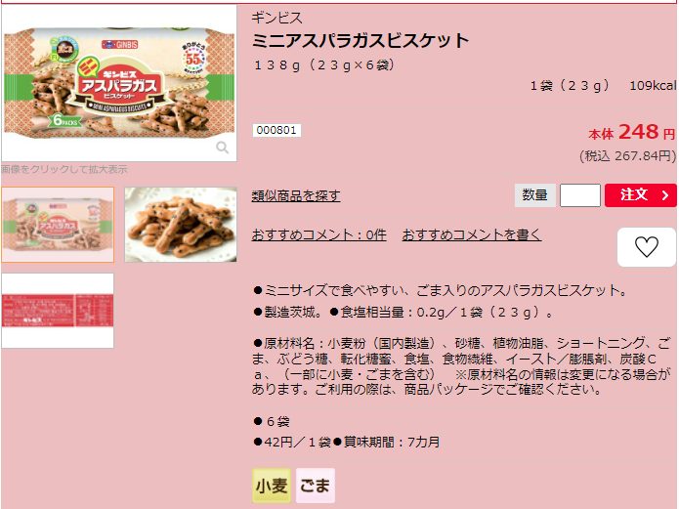Click the product code 000801 box

click(x=276, y=130)
